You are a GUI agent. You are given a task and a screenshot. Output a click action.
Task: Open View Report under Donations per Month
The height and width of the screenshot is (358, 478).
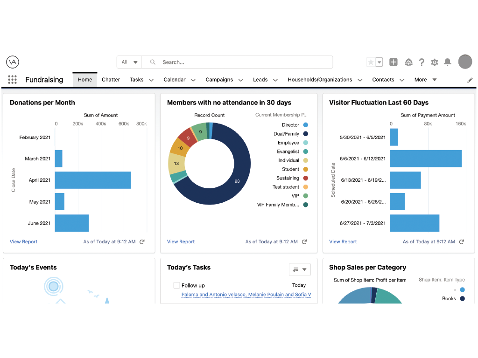[23, 242]
